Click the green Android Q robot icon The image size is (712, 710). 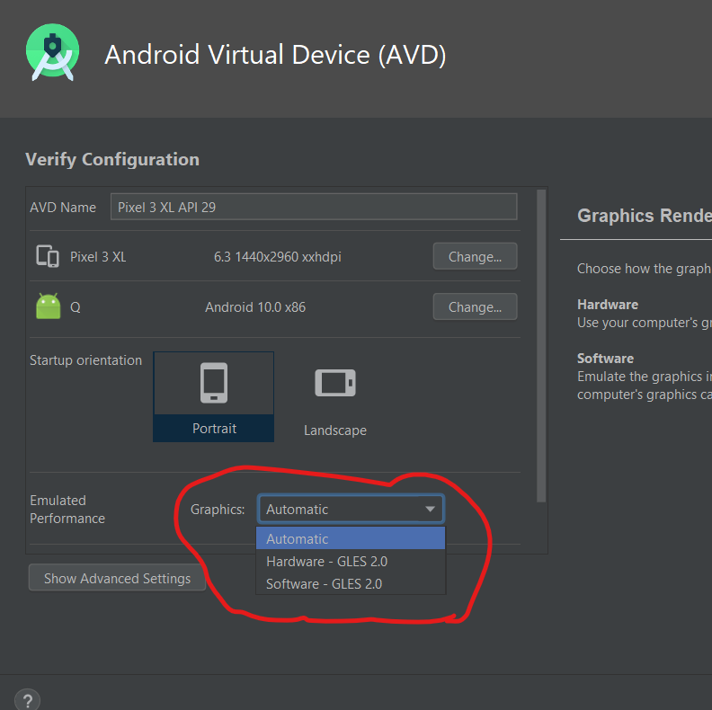point(49,306)
